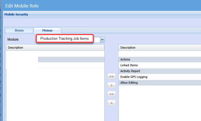Switch to the Menus tab
Viewport: 201px width, 121px height.
(x=47, y=30)
